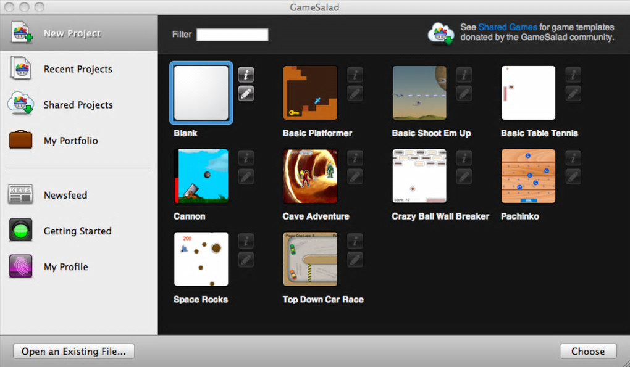Click into the Filter text field
Viewport: 630px width, 367px height.
[x=232, y=35]
